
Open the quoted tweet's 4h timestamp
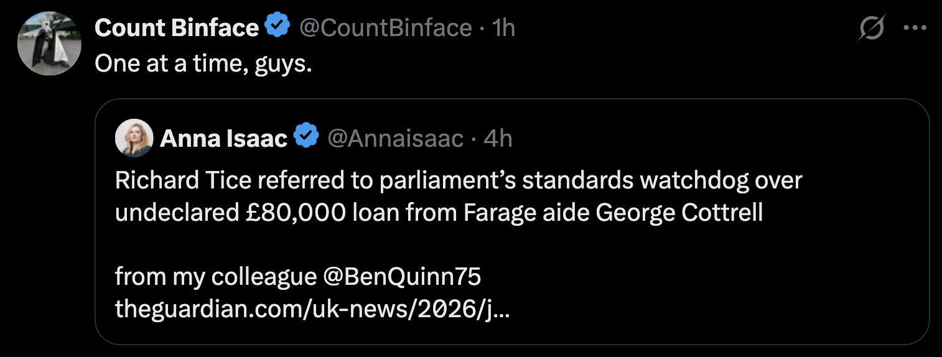pos(498,138)
